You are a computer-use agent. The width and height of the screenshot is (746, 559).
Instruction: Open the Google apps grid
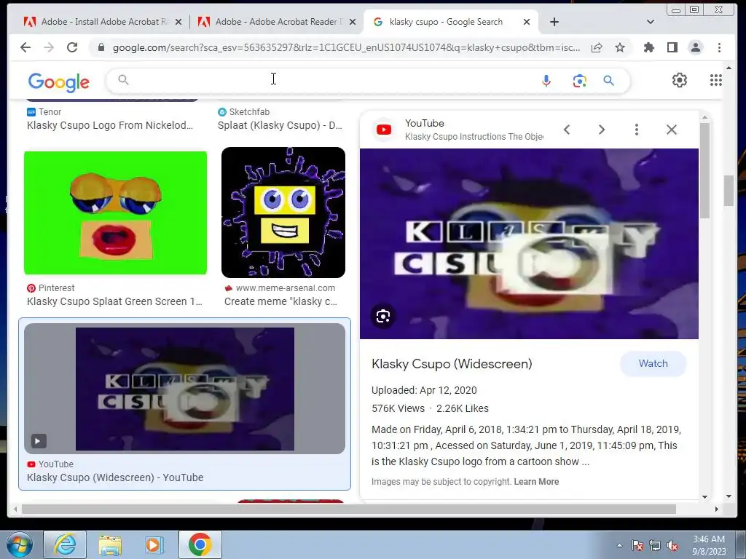pos(716,80)
